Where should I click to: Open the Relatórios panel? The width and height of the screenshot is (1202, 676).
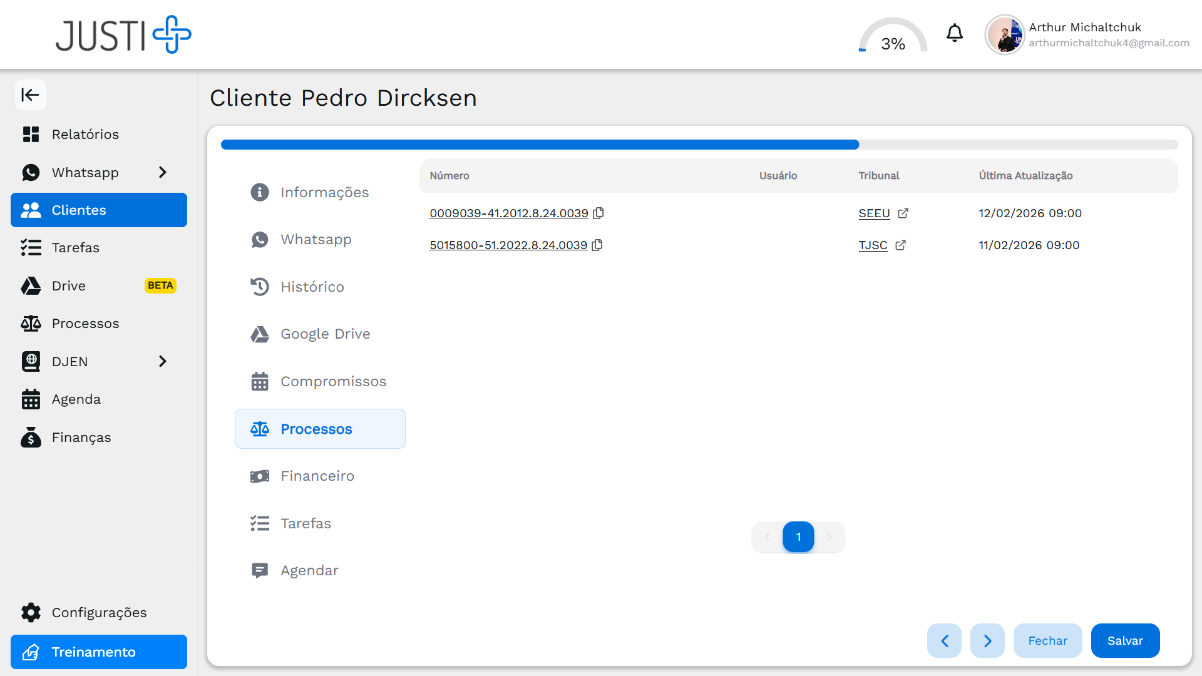tap(85, 134)
